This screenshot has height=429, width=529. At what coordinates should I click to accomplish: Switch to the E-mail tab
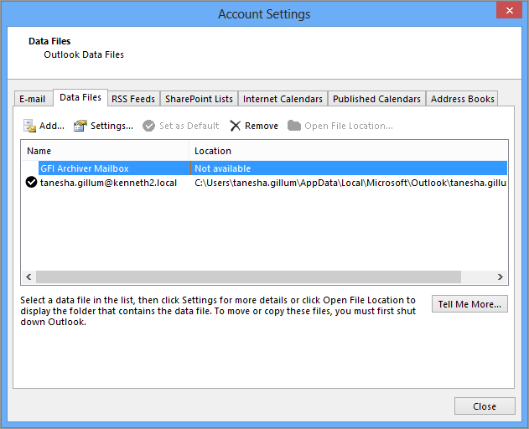[x=33, y=99]
